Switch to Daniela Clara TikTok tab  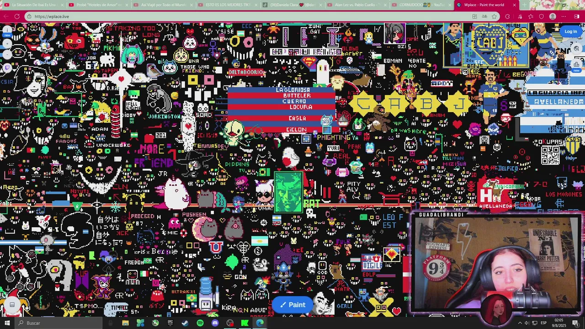[292, 5]
